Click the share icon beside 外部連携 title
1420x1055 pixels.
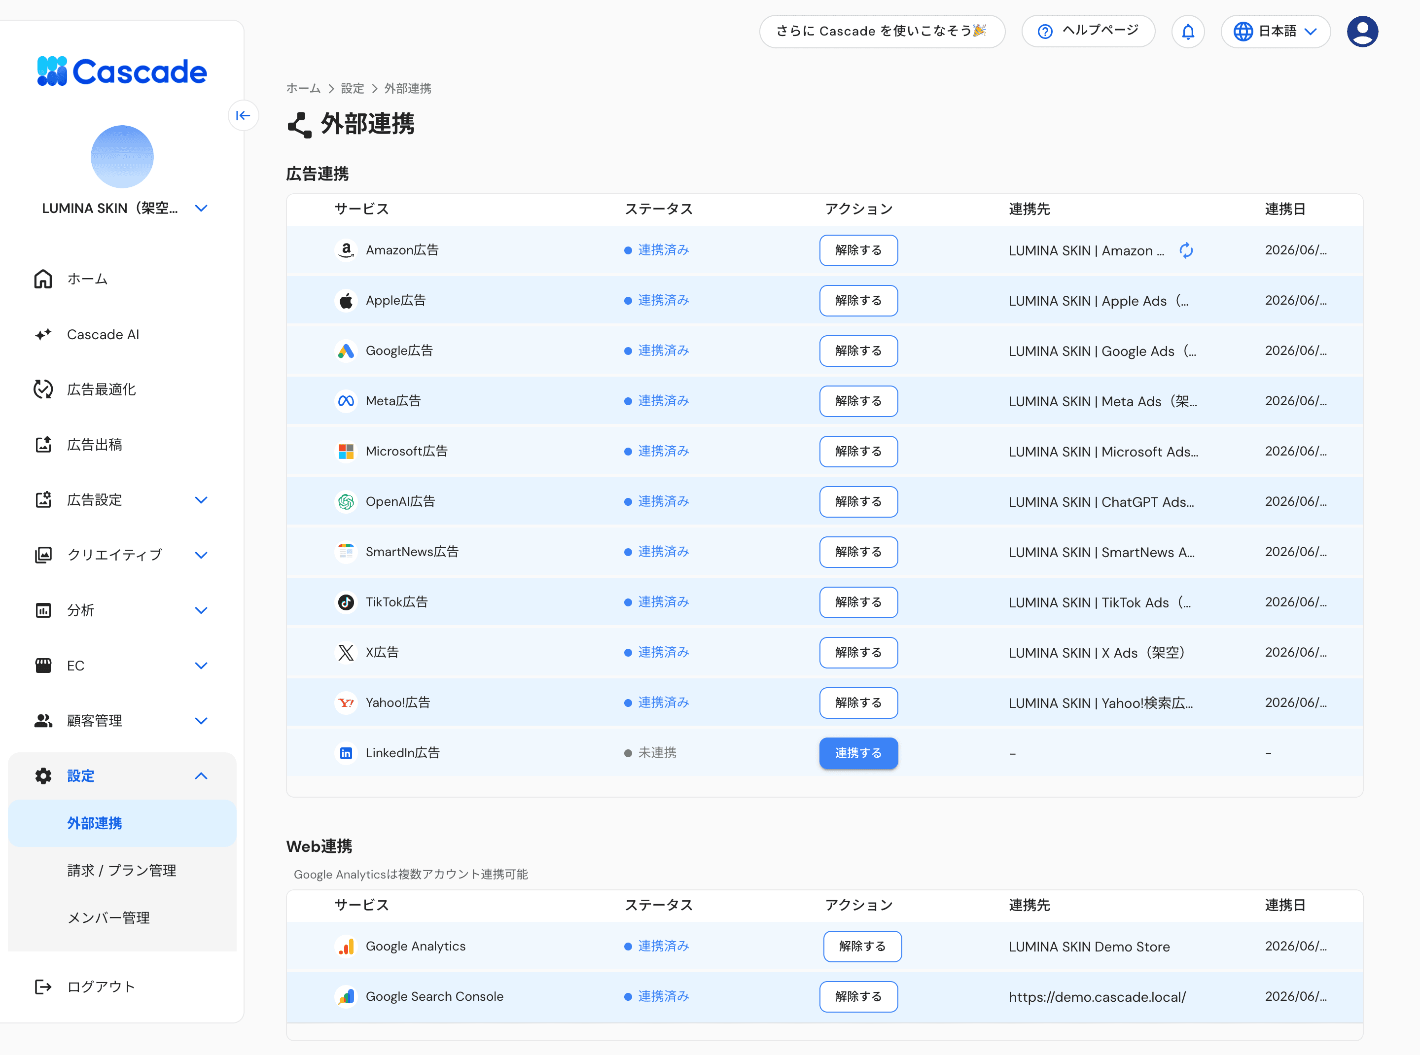[300, 125]
